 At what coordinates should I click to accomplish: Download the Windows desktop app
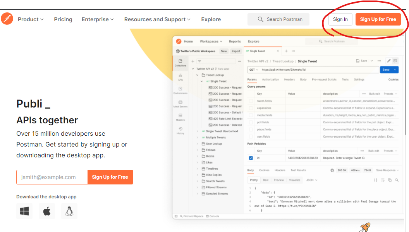pos(24,211)
